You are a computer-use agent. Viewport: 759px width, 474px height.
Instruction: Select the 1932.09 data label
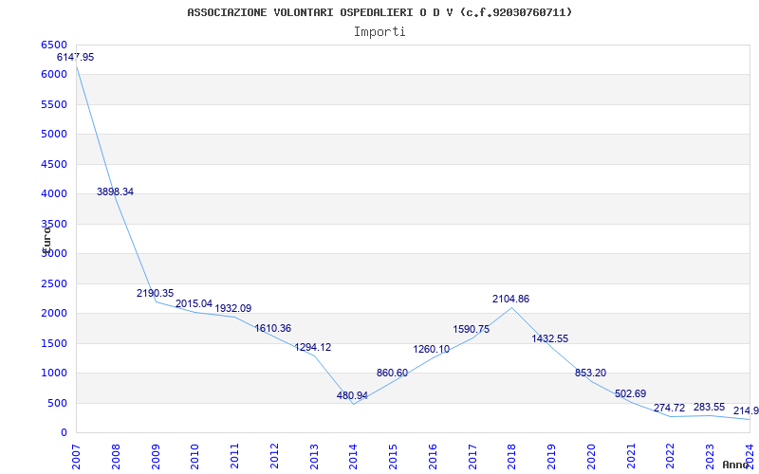coord(233,309)
